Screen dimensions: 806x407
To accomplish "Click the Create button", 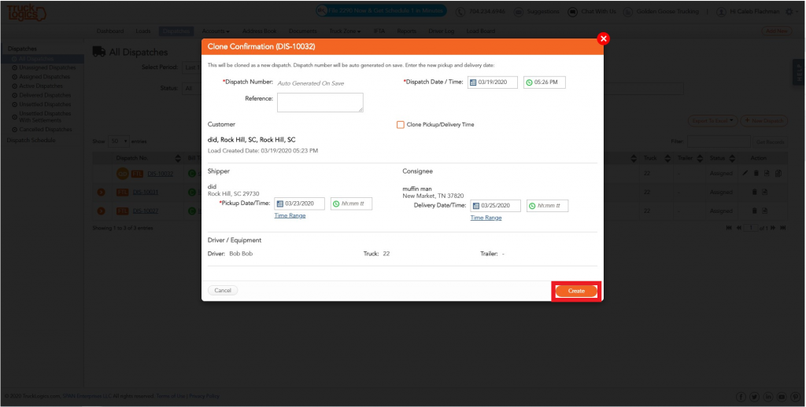I will pyautogui.click(x=576, y=291).
